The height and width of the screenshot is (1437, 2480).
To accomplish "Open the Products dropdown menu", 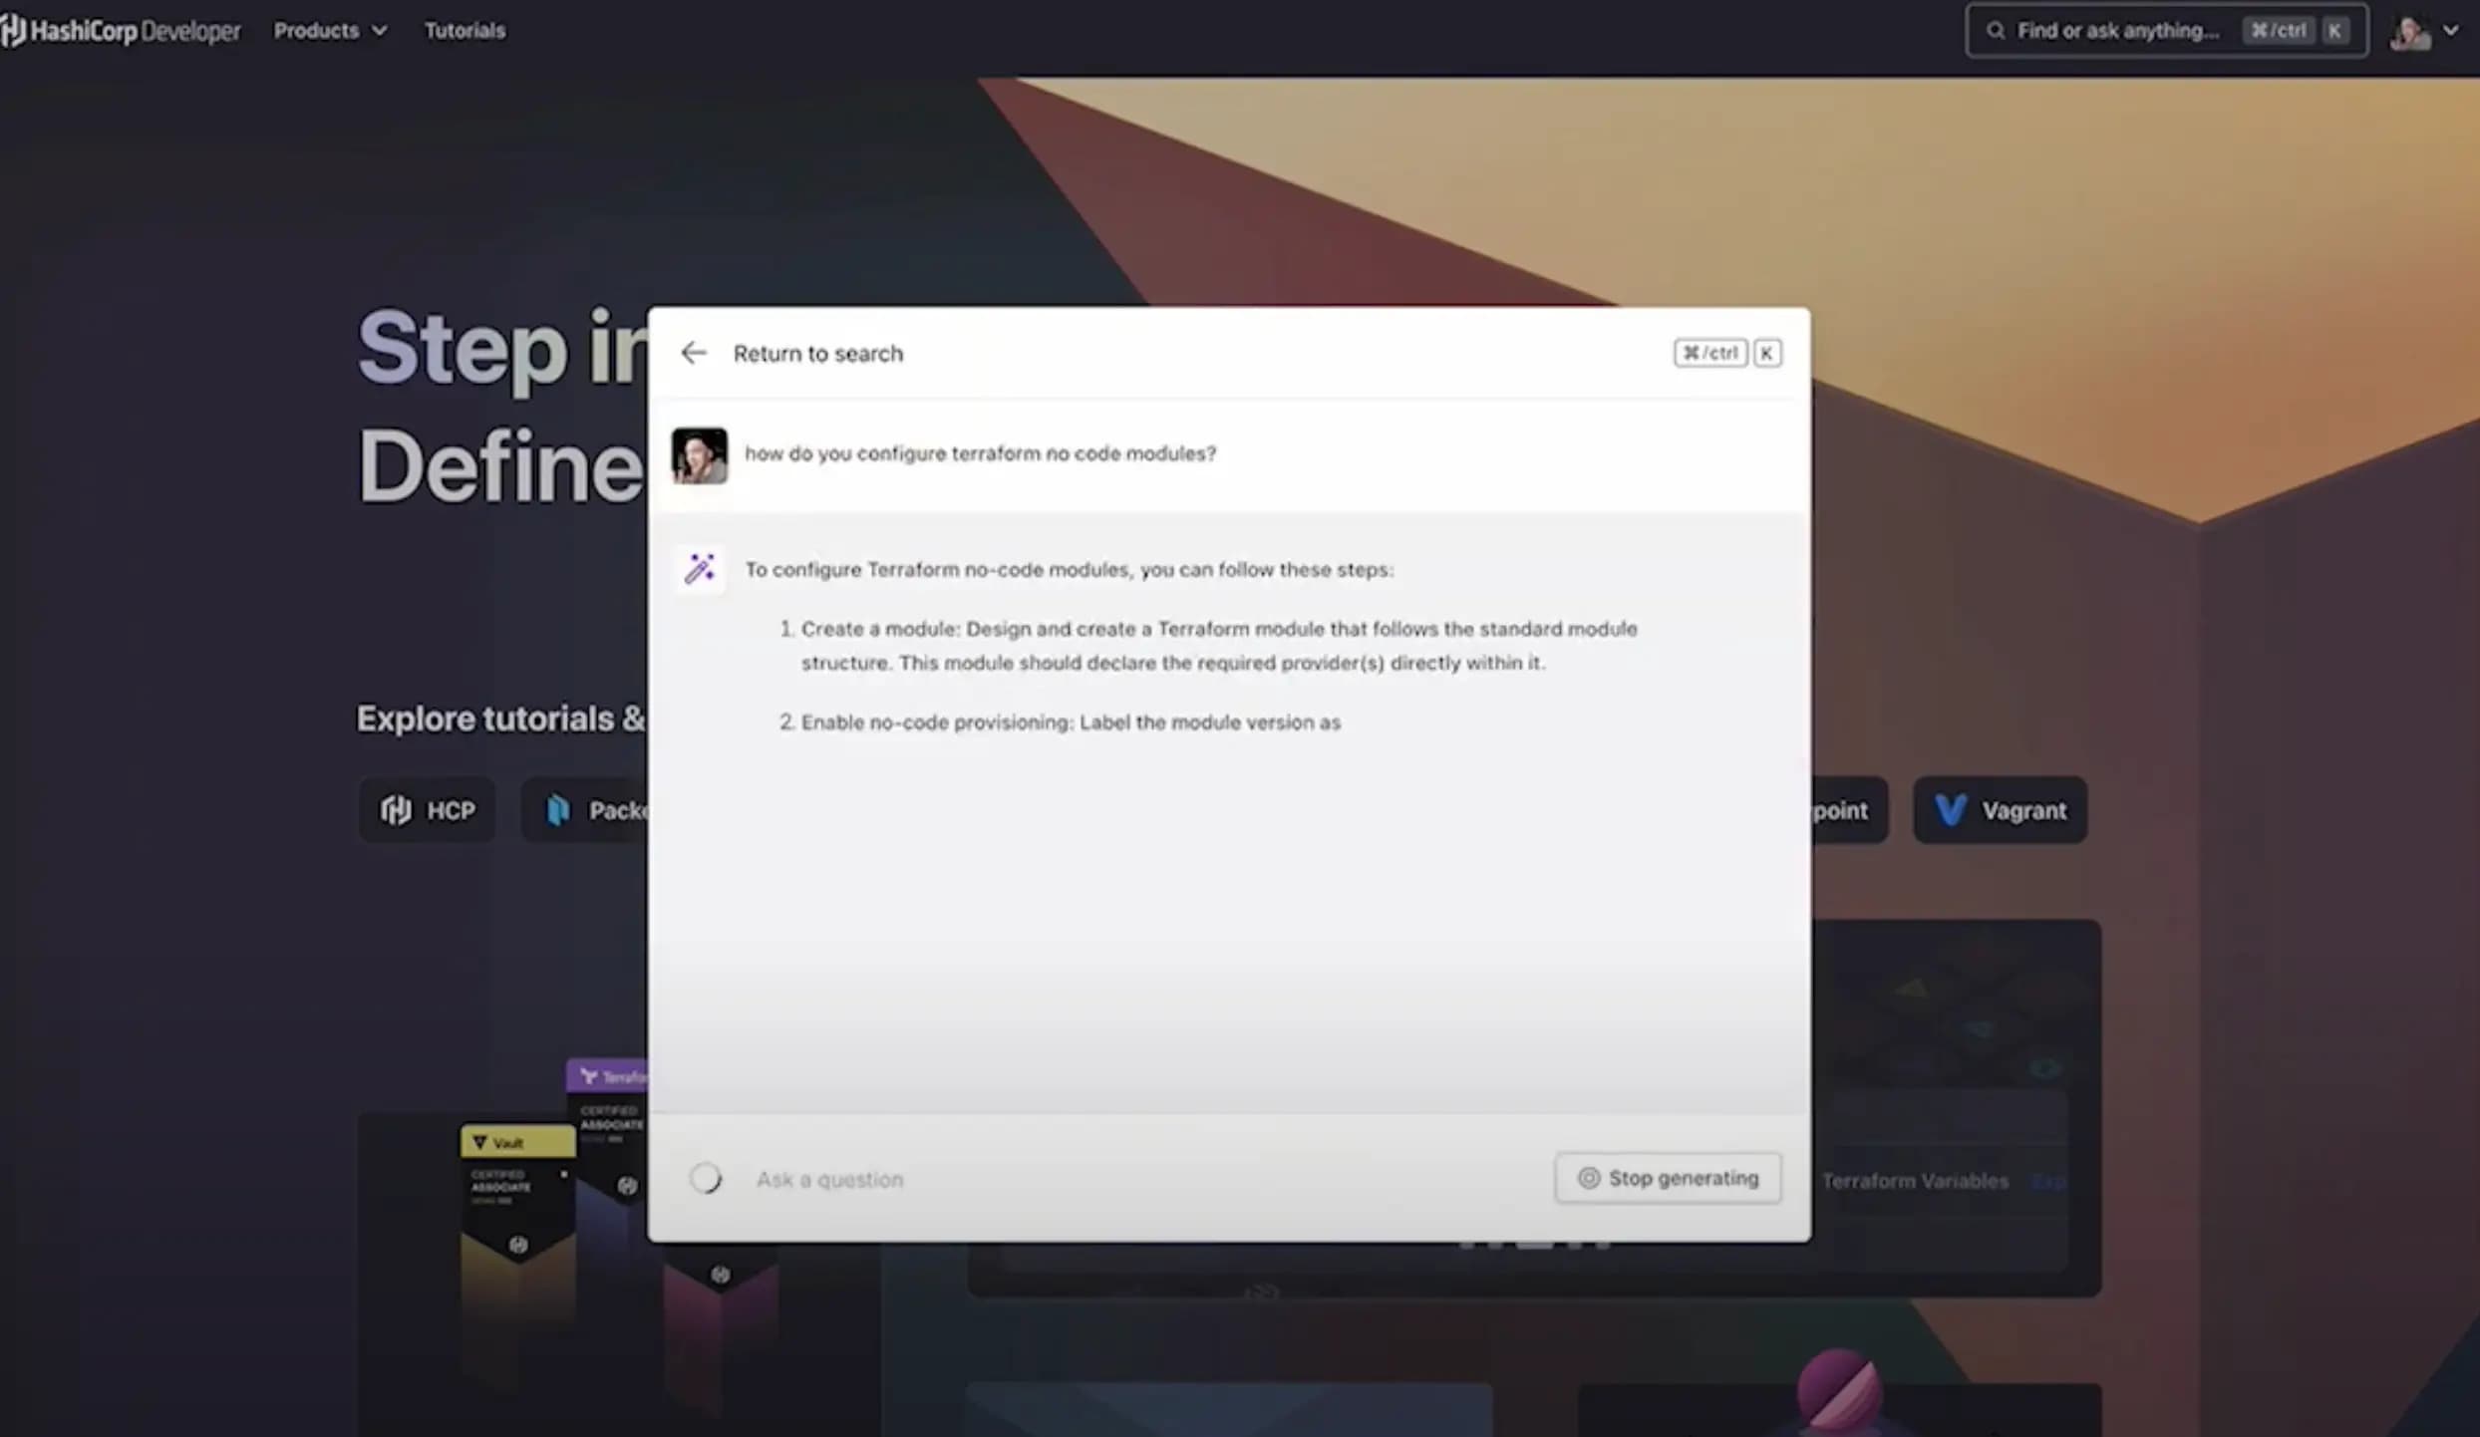I will point(317,30).
